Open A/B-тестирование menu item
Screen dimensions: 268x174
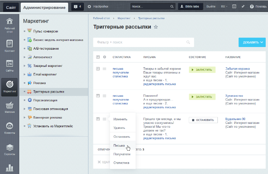pos(46,49)
